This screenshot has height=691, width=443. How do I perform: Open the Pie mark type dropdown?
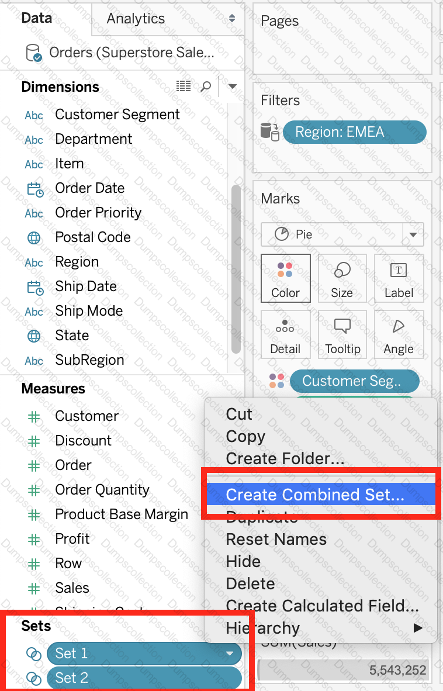point(413,235)
